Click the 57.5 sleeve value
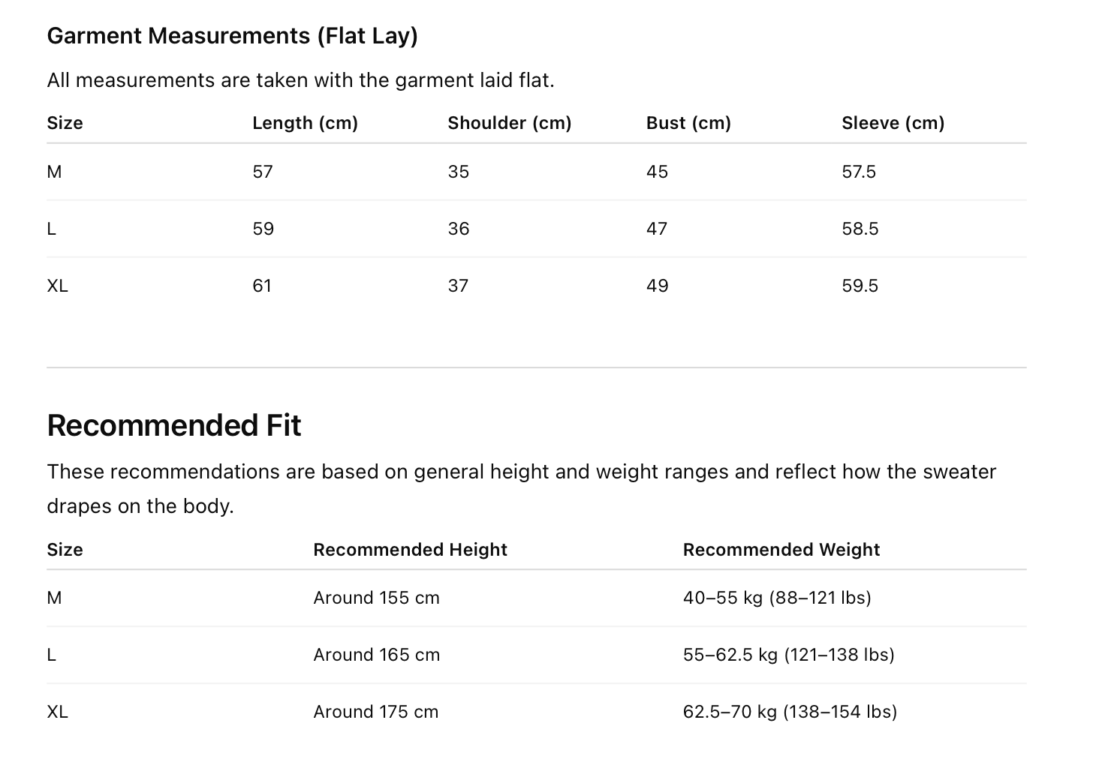This screenshot has height=759, width=1093. click(859, 172)
